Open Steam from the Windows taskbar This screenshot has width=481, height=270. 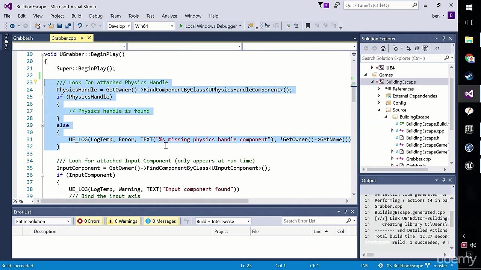(x=469, y=76)
